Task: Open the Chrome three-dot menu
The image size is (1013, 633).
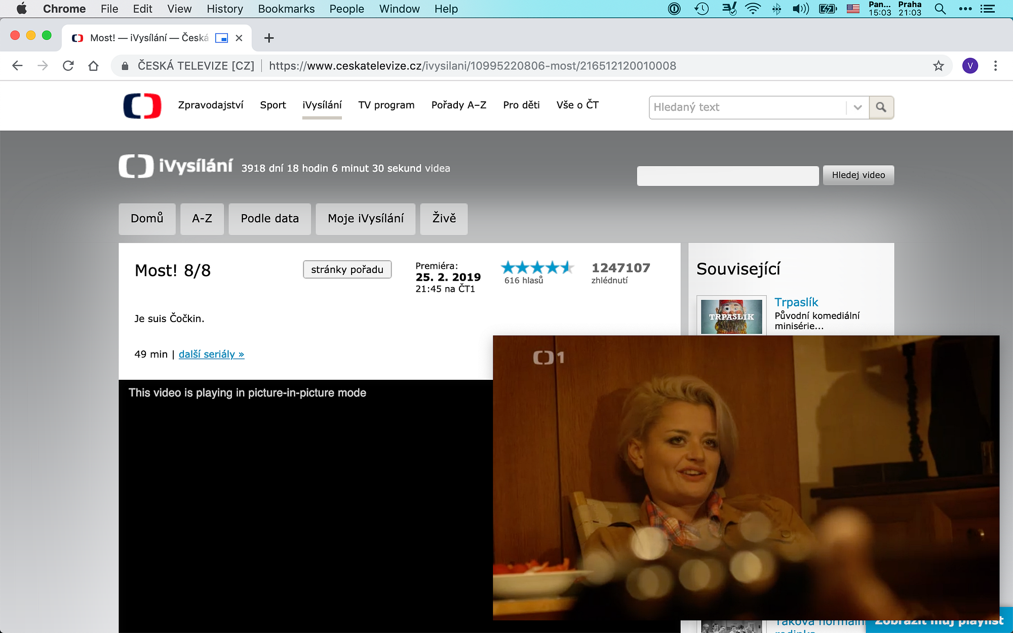Action: click(995, 66)
